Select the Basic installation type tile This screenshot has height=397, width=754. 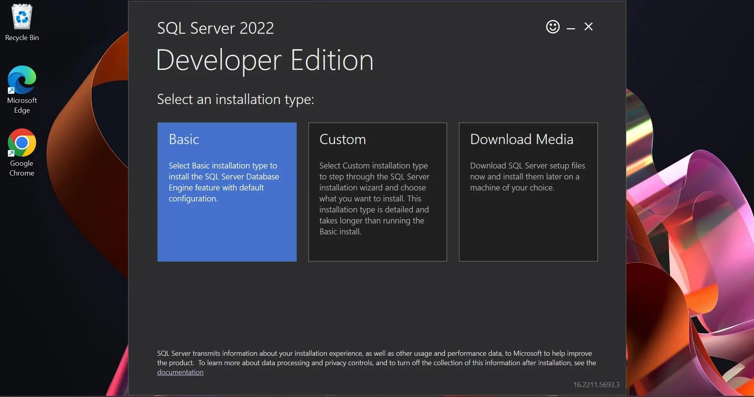(227, 192)
